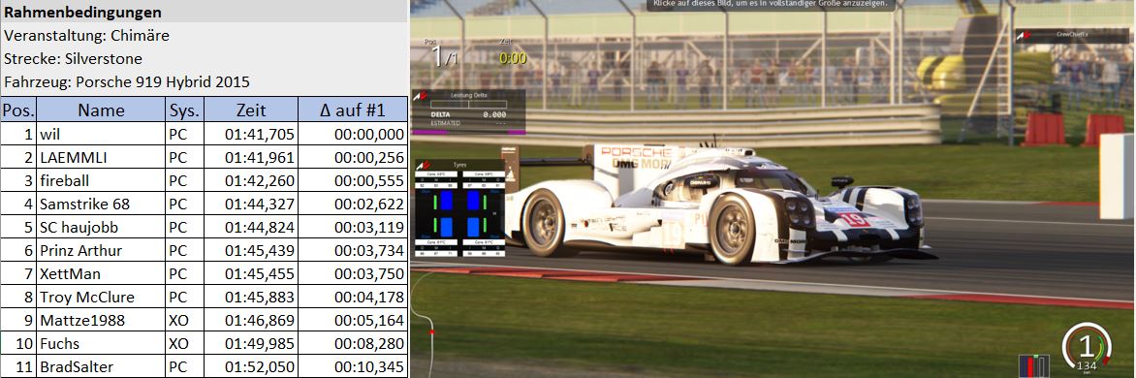Click the 'Sys.' column header
1136x378 pixels.
[185, 110]
